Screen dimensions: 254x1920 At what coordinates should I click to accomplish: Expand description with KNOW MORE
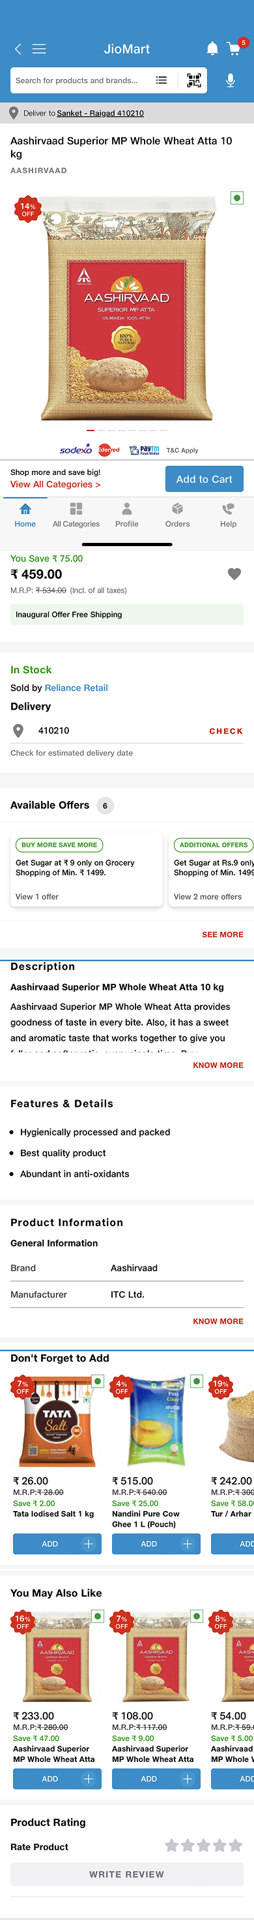tap(218, 1065)
